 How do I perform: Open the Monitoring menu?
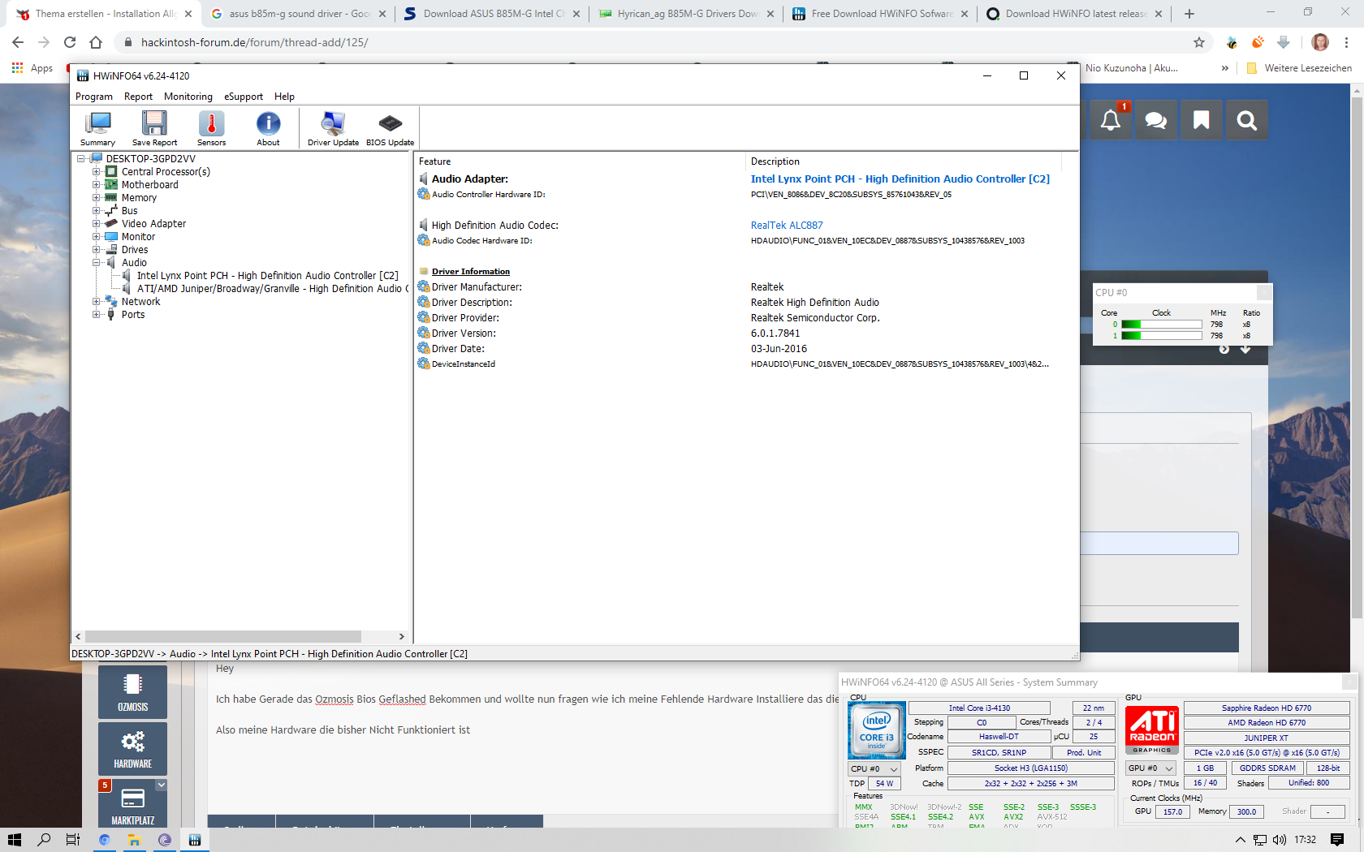pyautogui.click(x=188, y=97)
